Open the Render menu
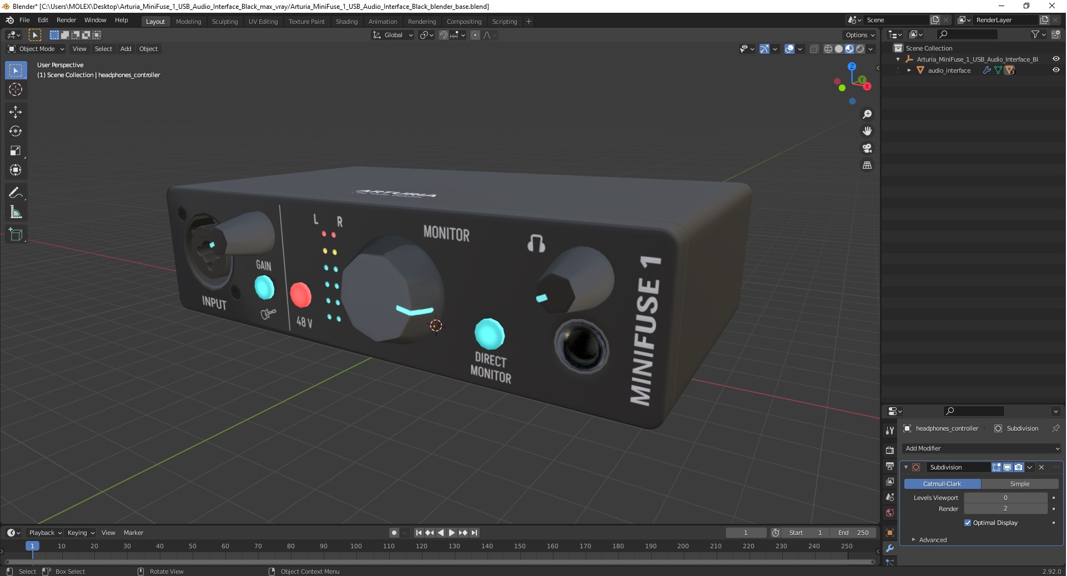The image size is (1067, 576). 66,20
